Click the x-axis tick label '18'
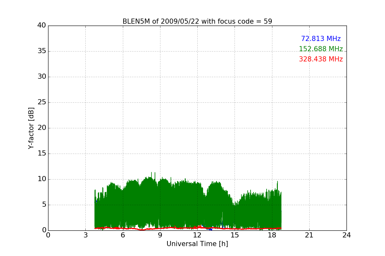This screenshot has width=385, height=256. [272, 235]
